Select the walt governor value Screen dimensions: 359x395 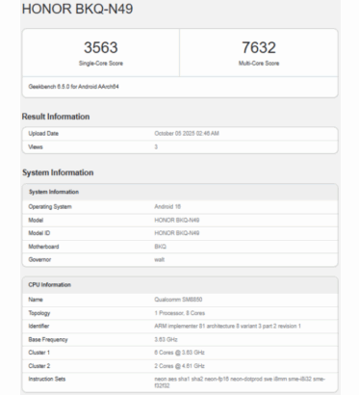[x=160, y=259]
